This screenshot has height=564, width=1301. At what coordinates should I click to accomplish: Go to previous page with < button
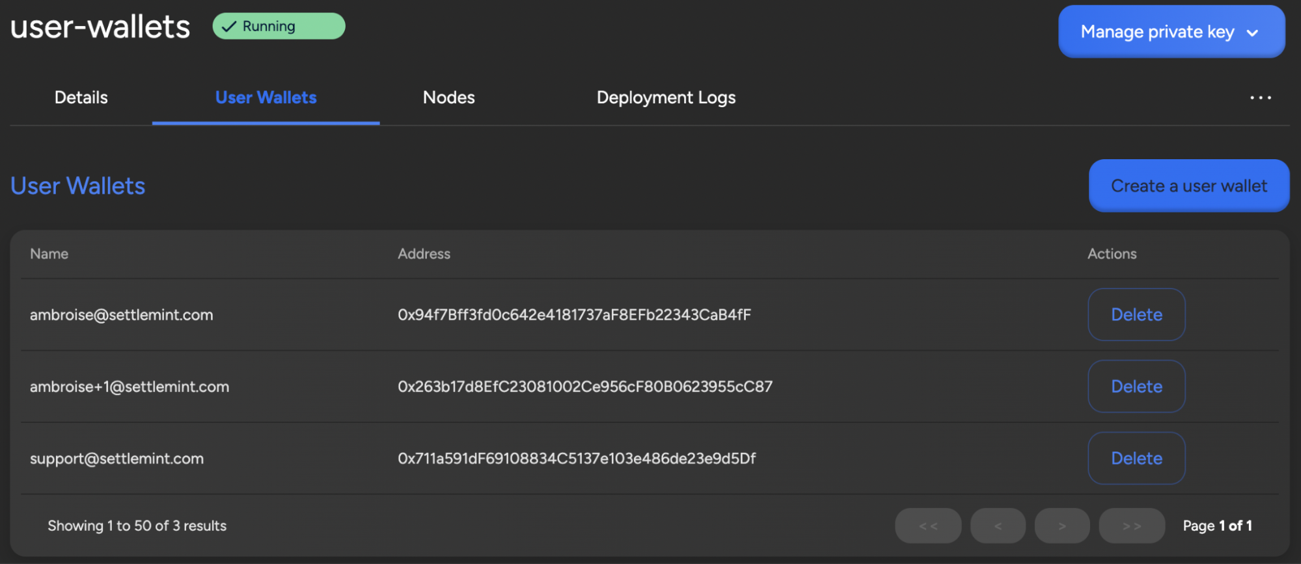(998, 526)
